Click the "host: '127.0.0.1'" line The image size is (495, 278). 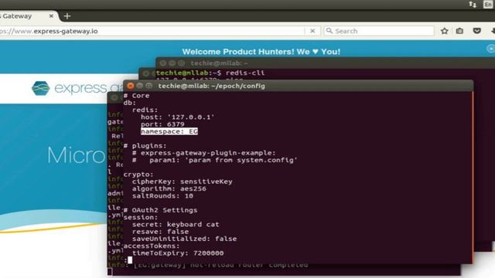[178, 117]
